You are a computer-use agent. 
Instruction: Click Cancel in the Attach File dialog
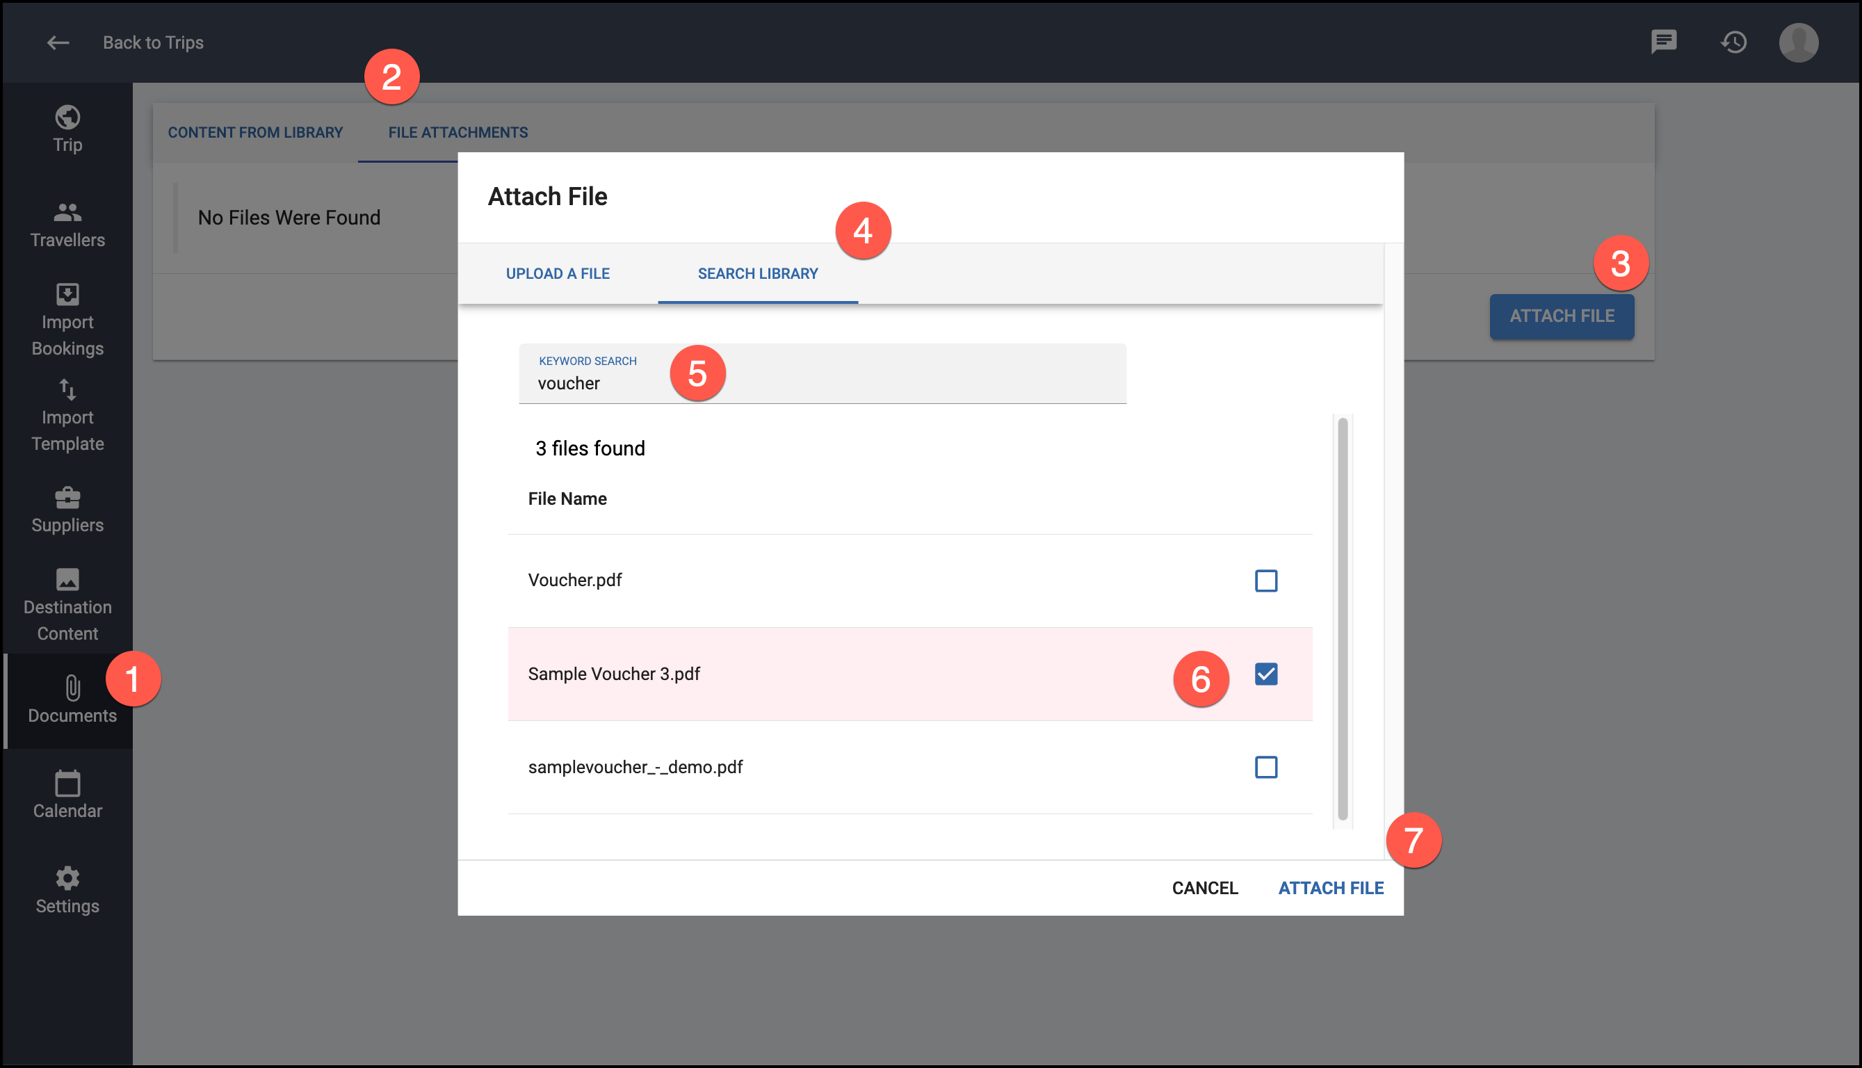click(1205, 887)
